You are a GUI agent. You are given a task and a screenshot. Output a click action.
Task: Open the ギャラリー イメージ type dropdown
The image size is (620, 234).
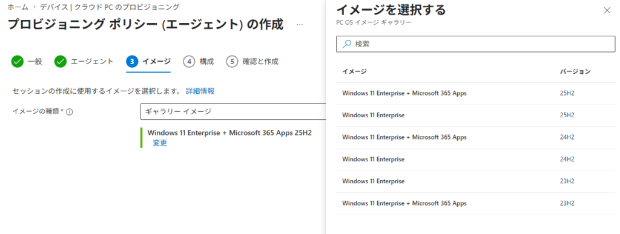pos(233,112)
